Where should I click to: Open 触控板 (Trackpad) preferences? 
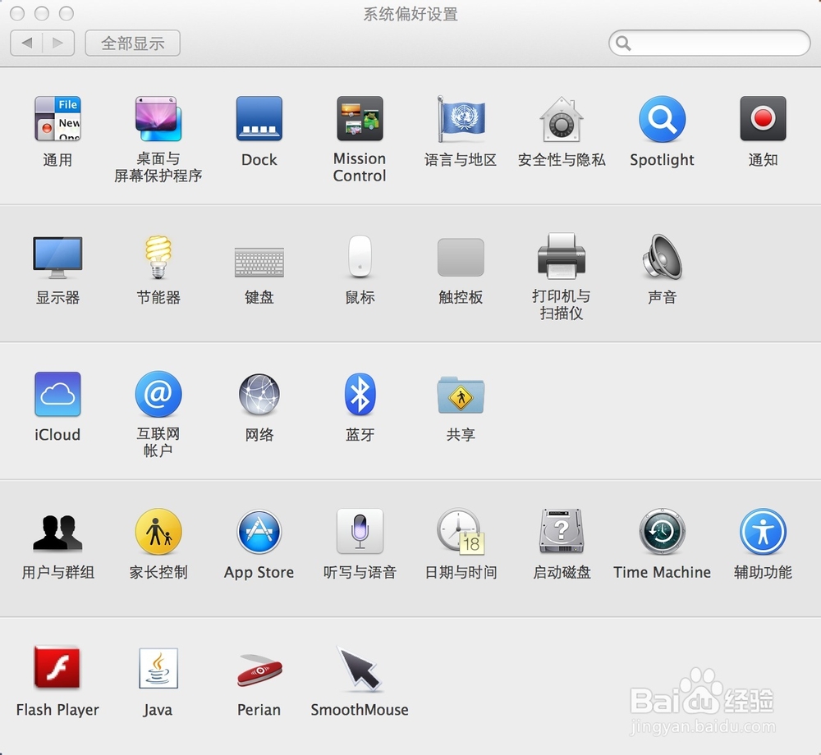pos(461,257)
